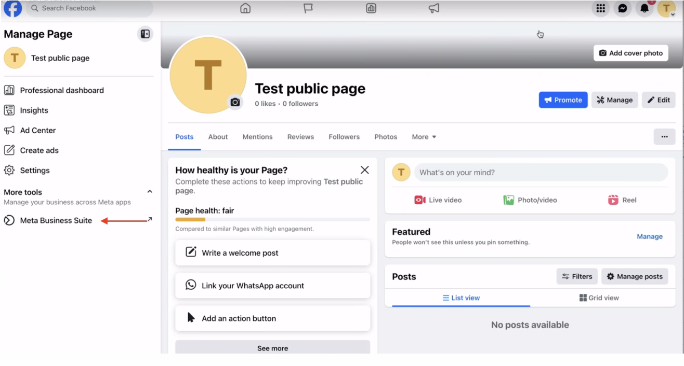
Task: Open the Home icon in top navigation
Action: (245, 8)
